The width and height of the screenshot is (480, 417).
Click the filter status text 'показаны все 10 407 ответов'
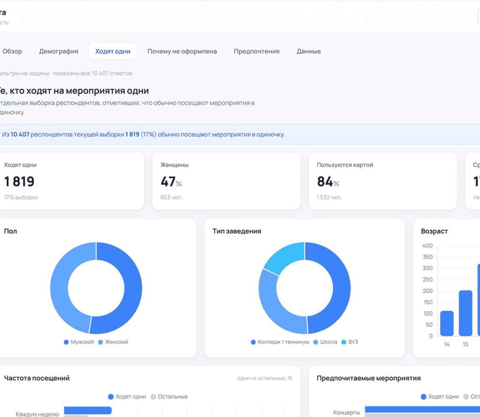[92, 73]
